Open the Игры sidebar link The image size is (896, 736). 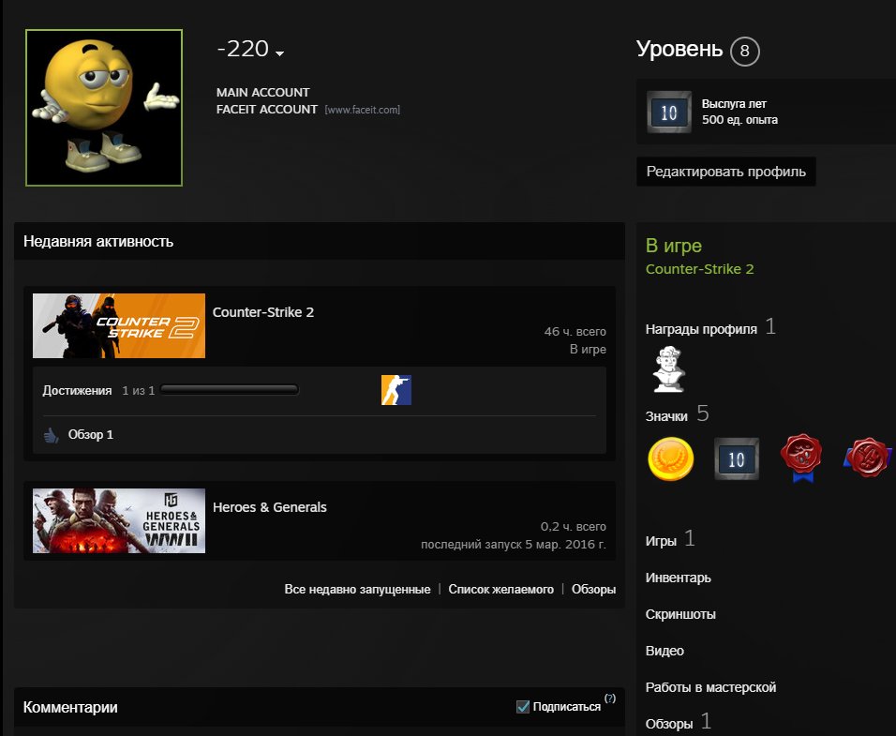tap(661, 541)
